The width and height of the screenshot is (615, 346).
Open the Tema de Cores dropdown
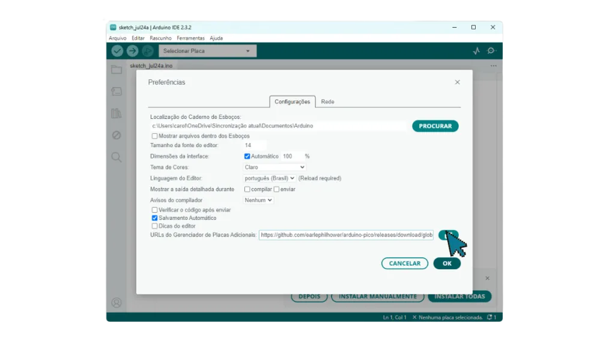tap(274, 167)
